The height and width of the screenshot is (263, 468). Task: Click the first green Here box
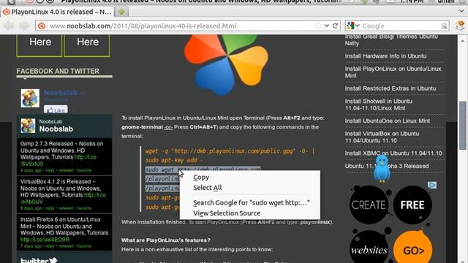point(39,45)
